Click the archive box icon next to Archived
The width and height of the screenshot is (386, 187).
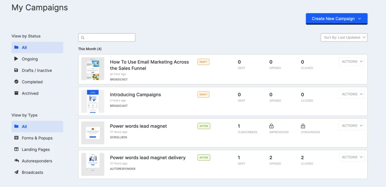click(16, 93)
